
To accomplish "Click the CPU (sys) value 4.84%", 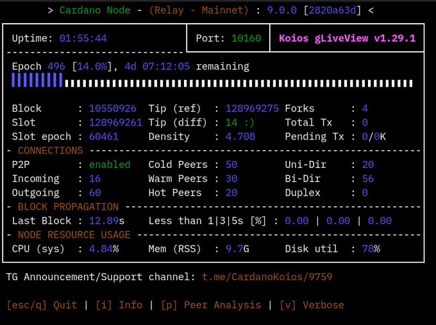I will point(104,249).
